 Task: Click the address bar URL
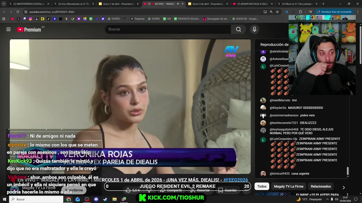click(x=52, y=12)
